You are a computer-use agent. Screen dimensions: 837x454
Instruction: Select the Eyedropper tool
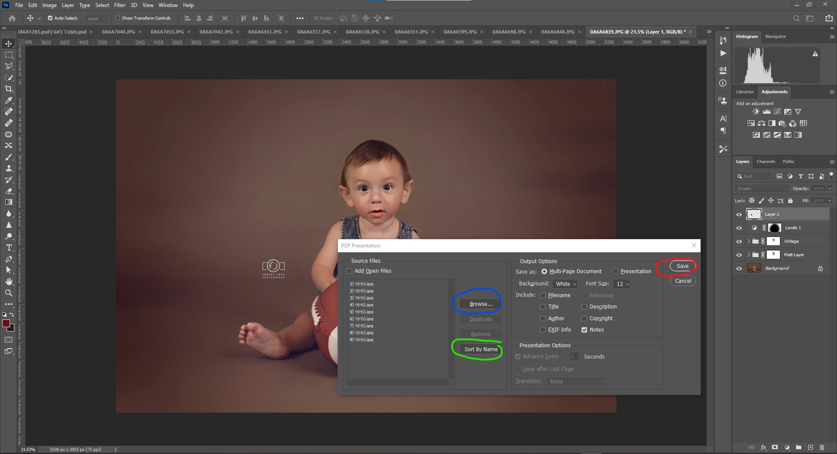9,100
